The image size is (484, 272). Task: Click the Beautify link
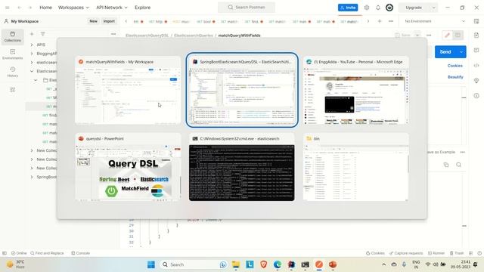(455, 77)
